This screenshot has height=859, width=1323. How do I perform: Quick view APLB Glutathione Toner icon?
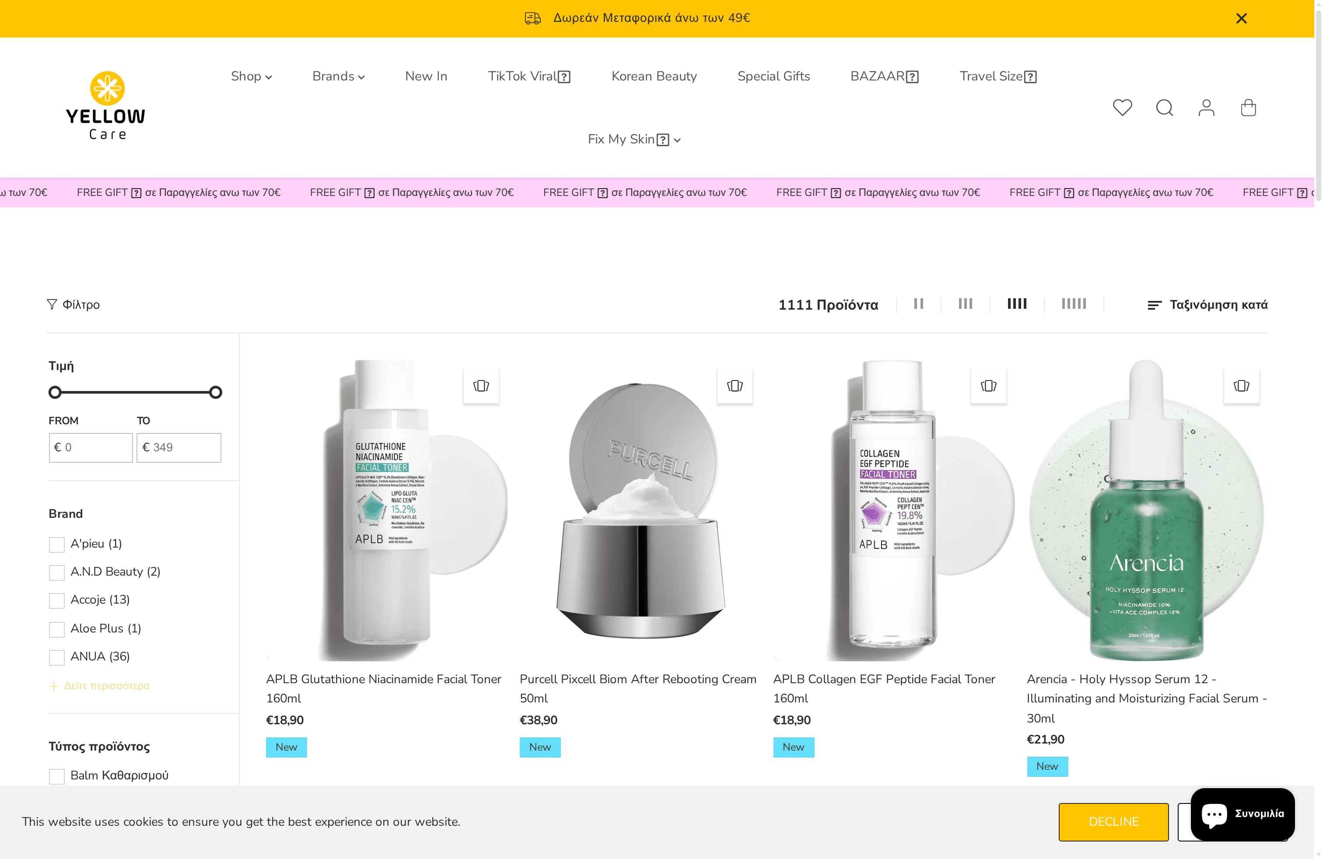(481, 386)
